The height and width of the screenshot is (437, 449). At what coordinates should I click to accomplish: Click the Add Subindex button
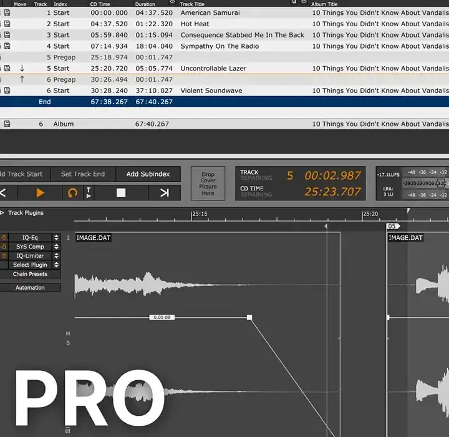tap(148, 174)
